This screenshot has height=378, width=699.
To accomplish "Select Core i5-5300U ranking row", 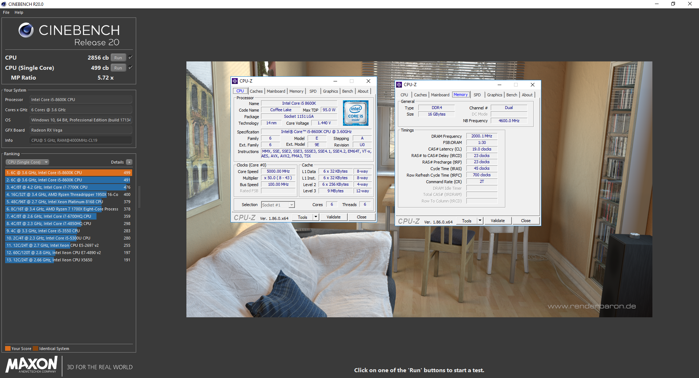I will pyautogui.click(x=68, y=238).
